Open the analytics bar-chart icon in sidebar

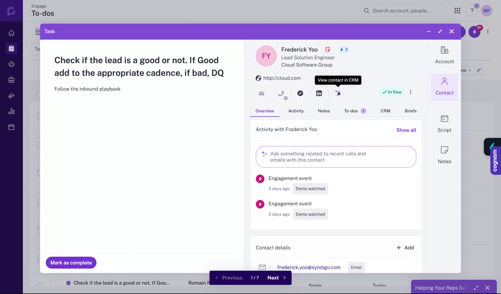pos(11,111)
